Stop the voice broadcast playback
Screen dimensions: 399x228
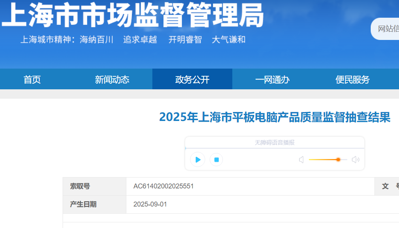[216, 160]
